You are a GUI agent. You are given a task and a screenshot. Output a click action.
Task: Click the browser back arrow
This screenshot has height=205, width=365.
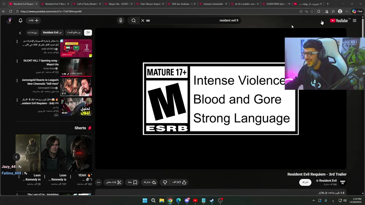[4, 11]
